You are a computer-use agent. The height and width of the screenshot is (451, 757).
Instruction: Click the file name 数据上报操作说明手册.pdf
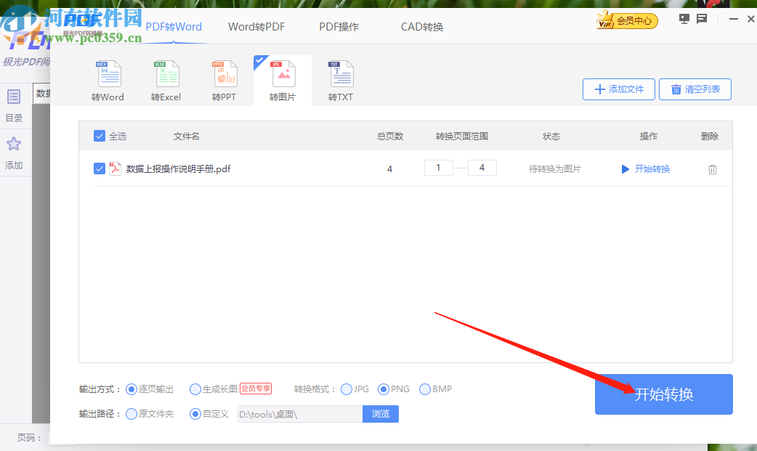tap(179, 169)
